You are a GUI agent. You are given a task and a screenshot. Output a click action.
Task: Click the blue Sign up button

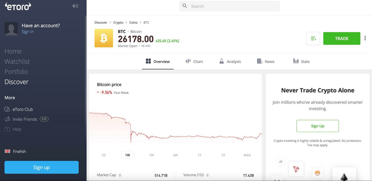click(42, 167)
